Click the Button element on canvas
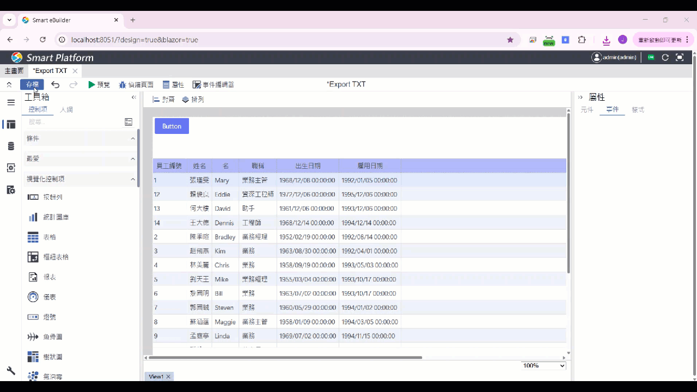The height and width of the screenshot is (392, 697). (172, 126)
